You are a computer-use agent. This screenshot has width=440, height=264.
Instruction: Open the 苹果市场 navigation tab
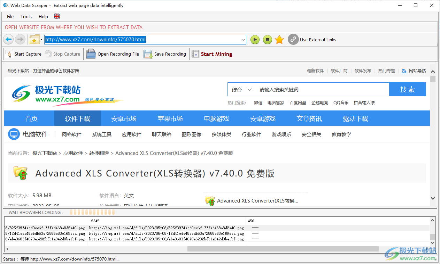pos(170,118)
